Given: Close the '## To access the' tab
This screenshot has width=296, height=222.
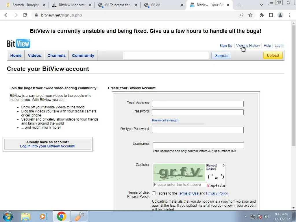Looking at the screenshot, I should [136, 5].
